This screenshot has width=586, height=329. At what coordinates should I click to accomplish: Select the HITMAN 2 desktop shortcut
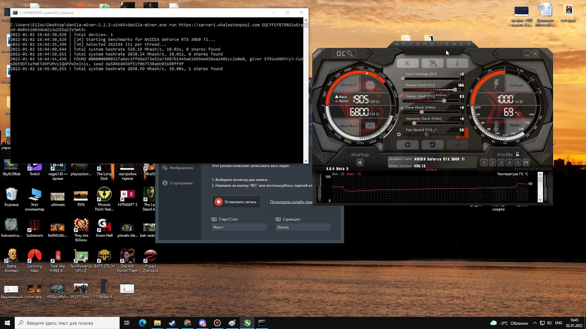click(x=127, y=198)
